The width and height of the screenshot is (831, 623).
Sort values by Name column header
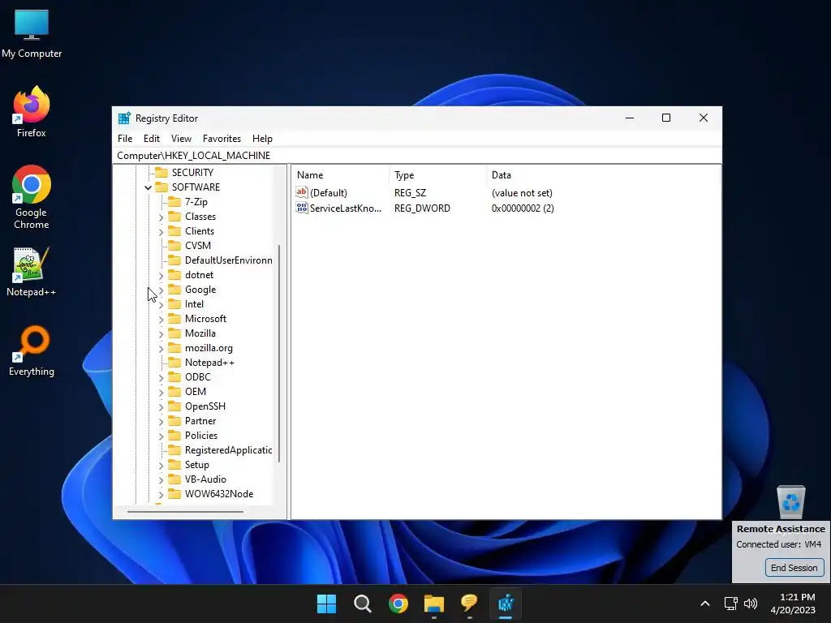(340, 175)
